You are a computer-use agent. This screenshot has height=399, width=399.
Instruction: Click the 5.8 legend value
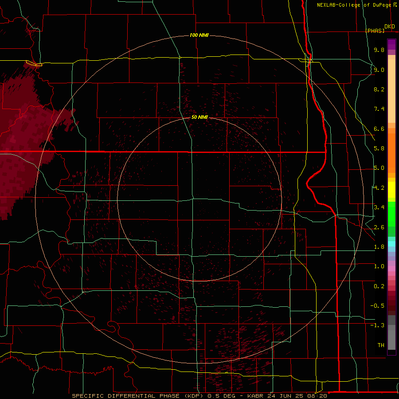[379, 149]
